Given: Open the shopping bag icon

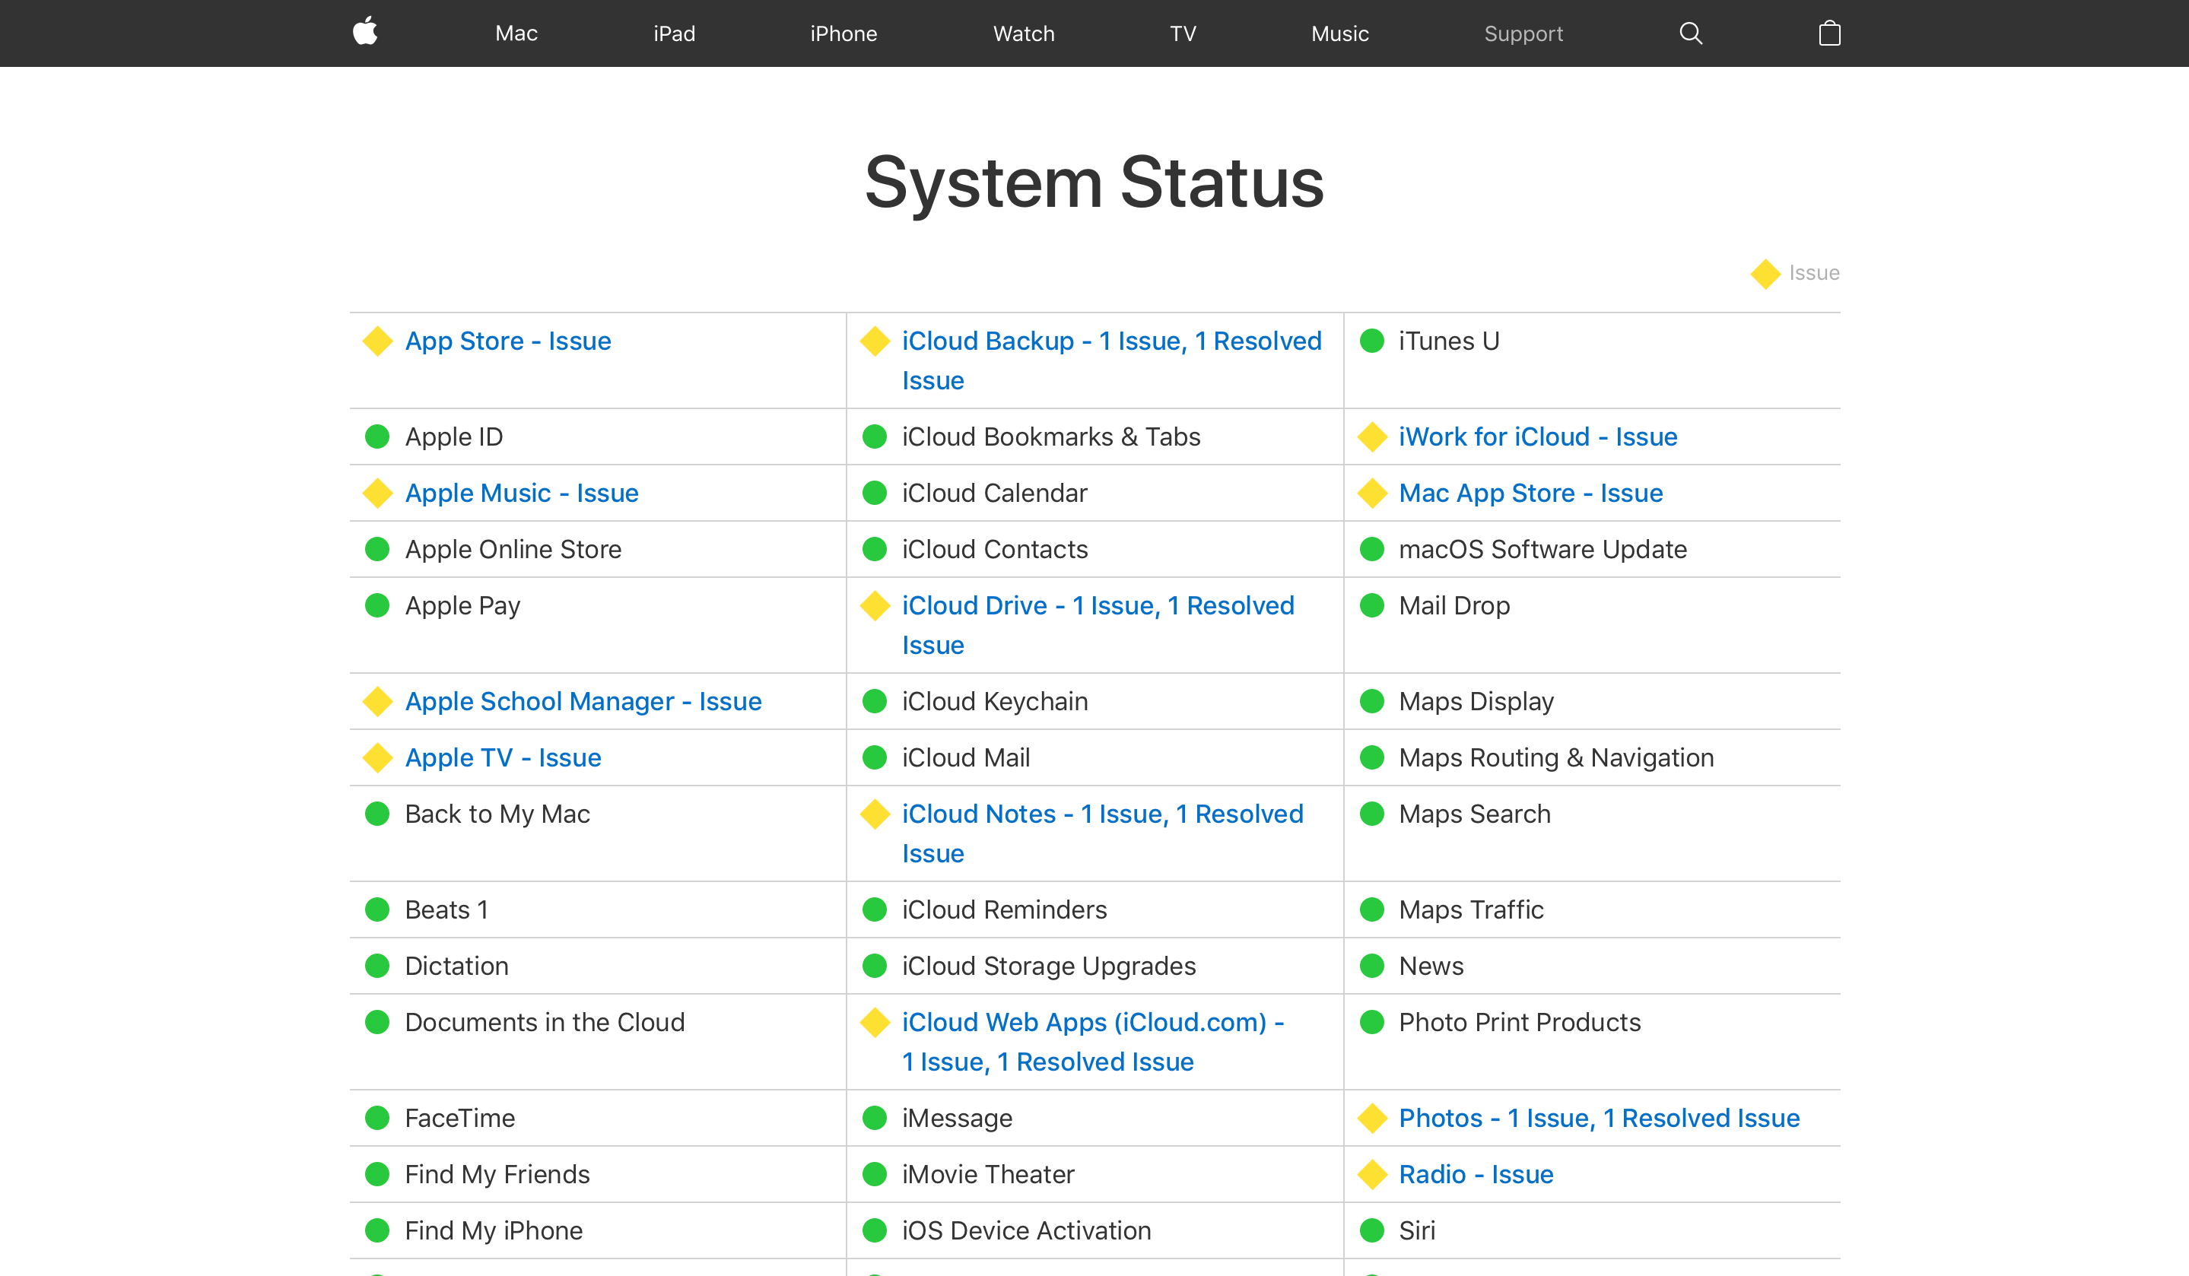Looking at the screenshot, I should (x=1829, y=33).
